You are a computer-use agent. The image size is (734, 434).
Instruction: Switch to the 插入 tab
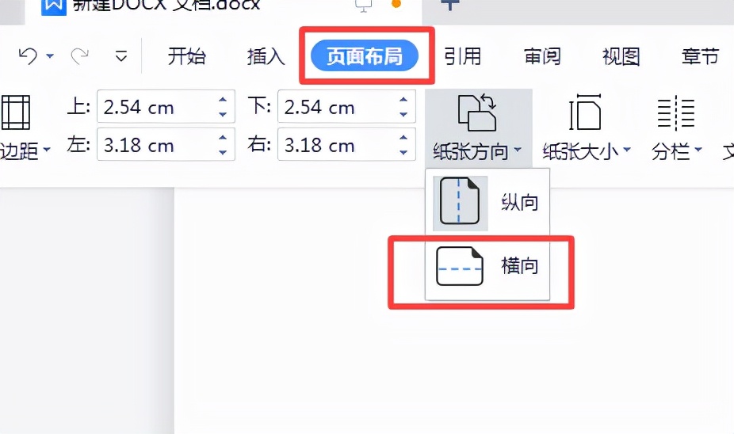point(266,56)
